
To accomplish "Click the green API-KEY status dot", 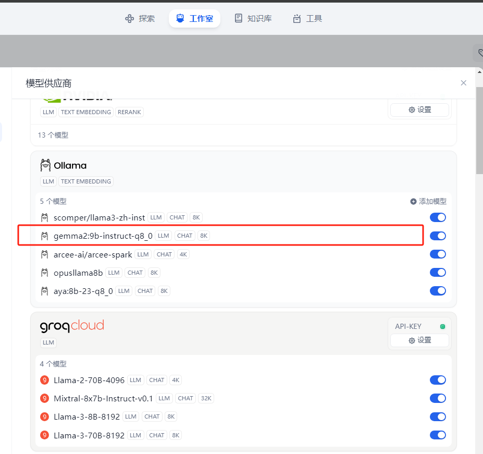I will pos(442,326).
